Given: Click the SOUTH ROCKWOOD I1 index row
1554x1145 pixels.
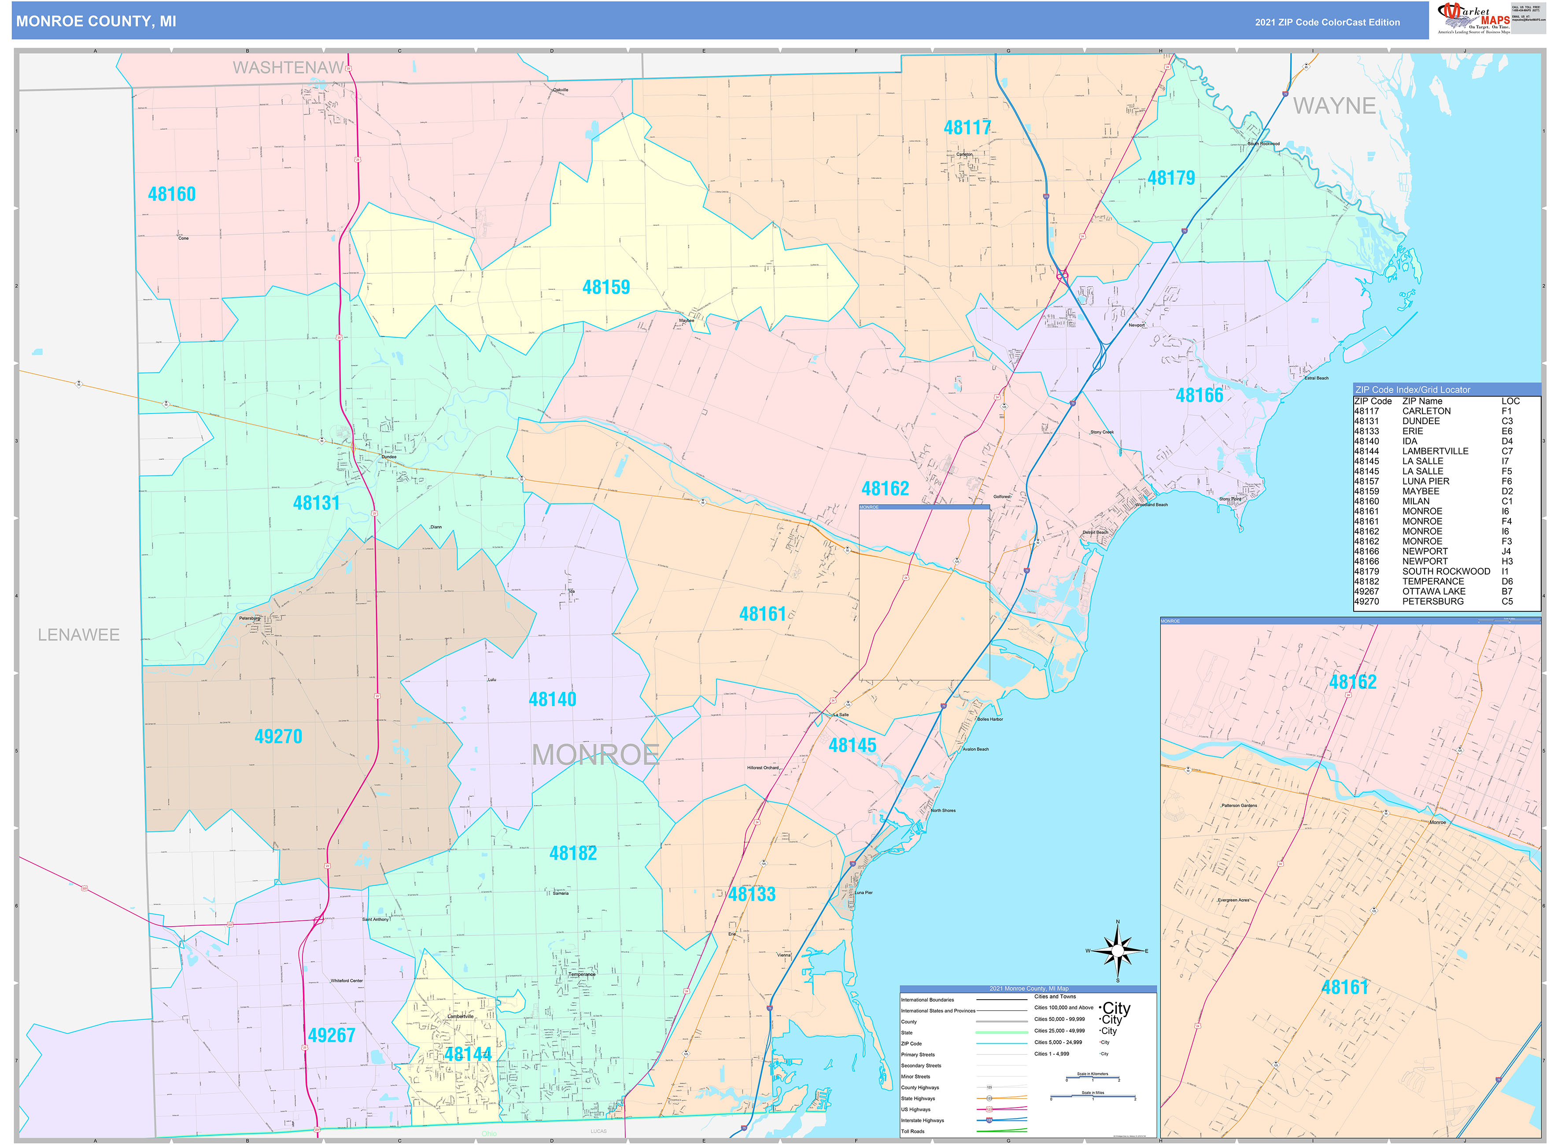Looking at the screenshot, I should point(1447,571).
